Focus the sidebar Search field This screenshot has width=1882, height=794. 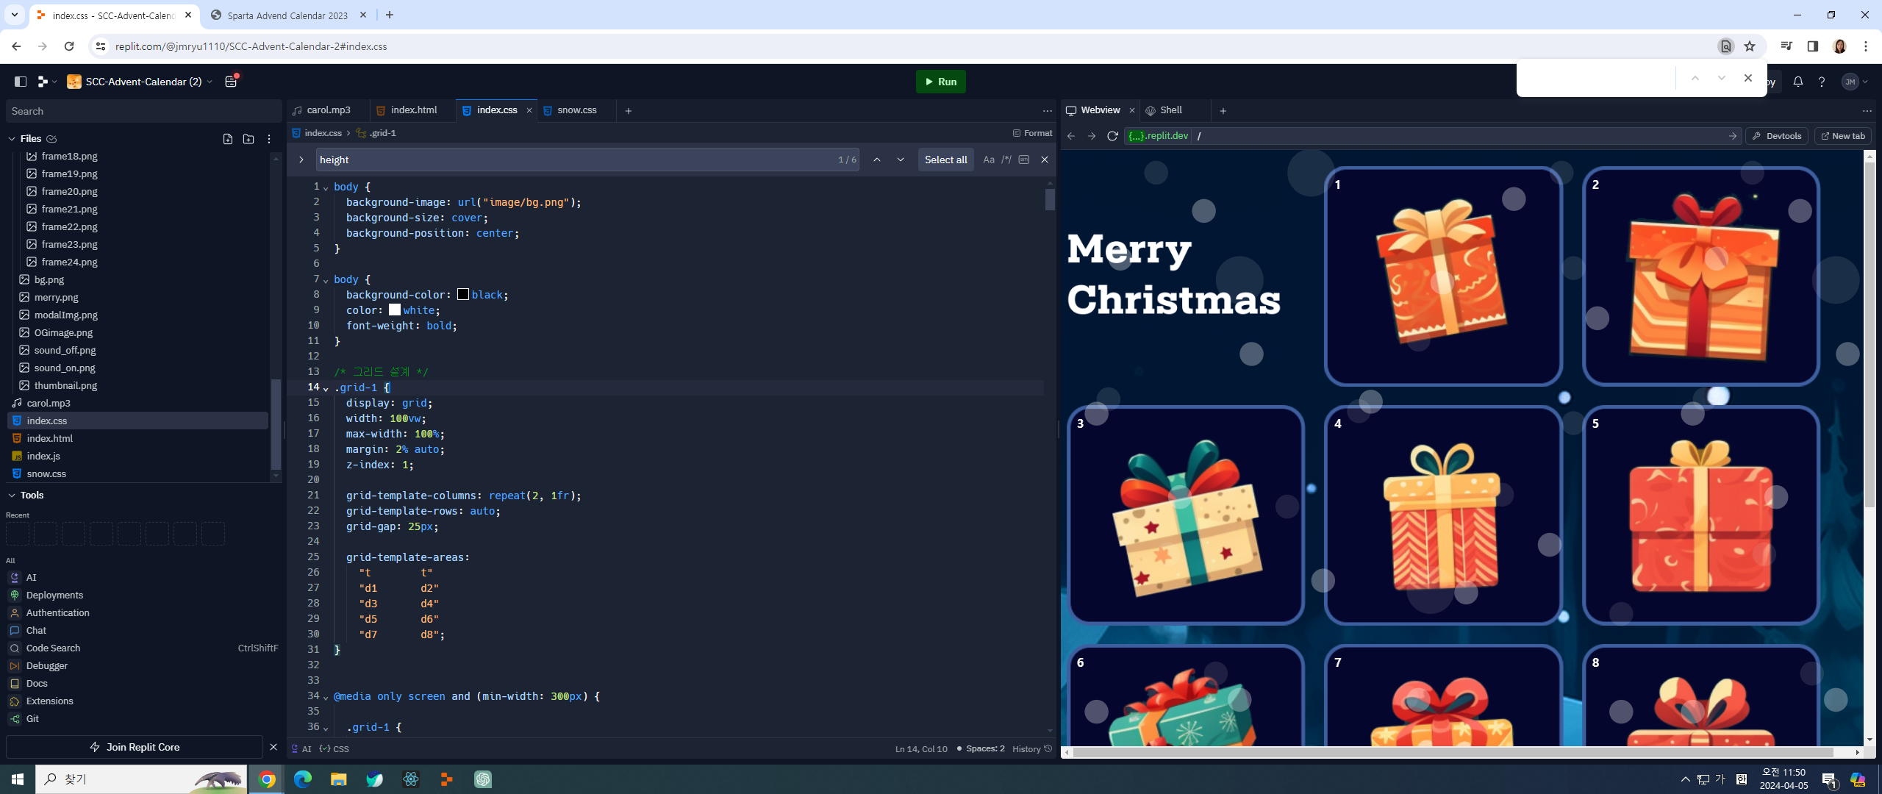[x=143, y=111]
